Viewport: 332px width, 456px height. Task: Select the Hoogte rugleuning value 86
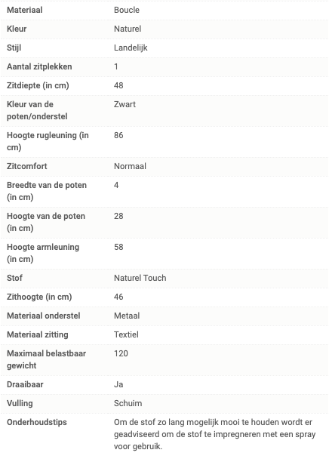tap(118, 135)
